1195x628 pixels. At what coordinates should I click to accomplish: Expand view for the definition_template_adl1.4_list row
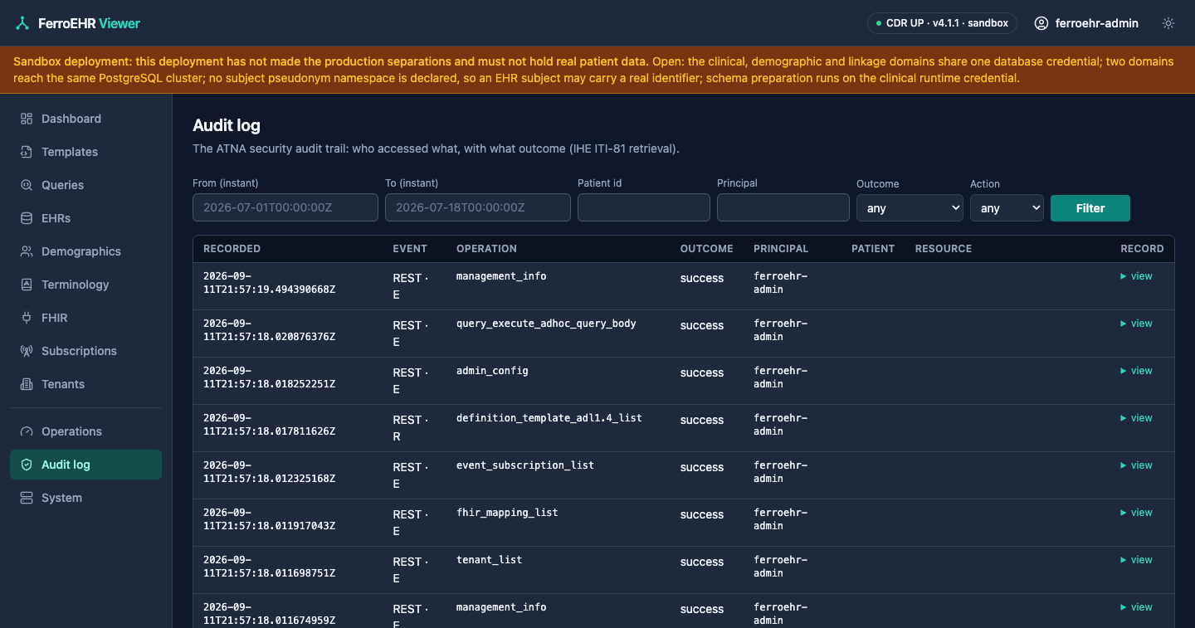1136,418
